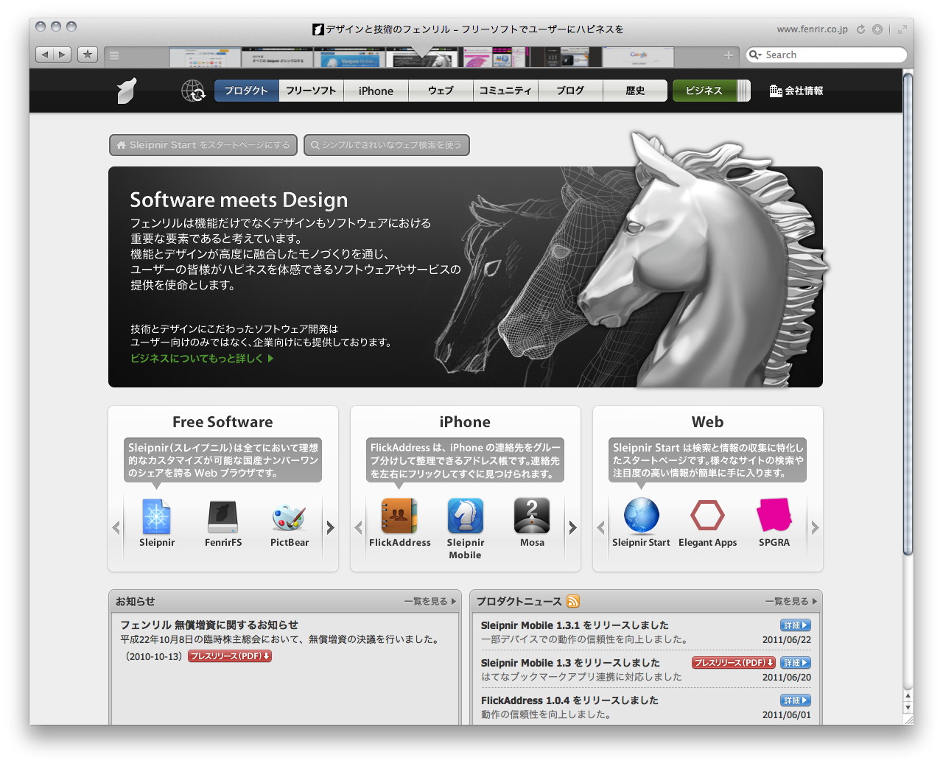Open the プレスリリース PDF for Sleipnir Mobile 1.3
Image resolution: width=943 pixels, height=766 pixels.
(x=733, y=663)
